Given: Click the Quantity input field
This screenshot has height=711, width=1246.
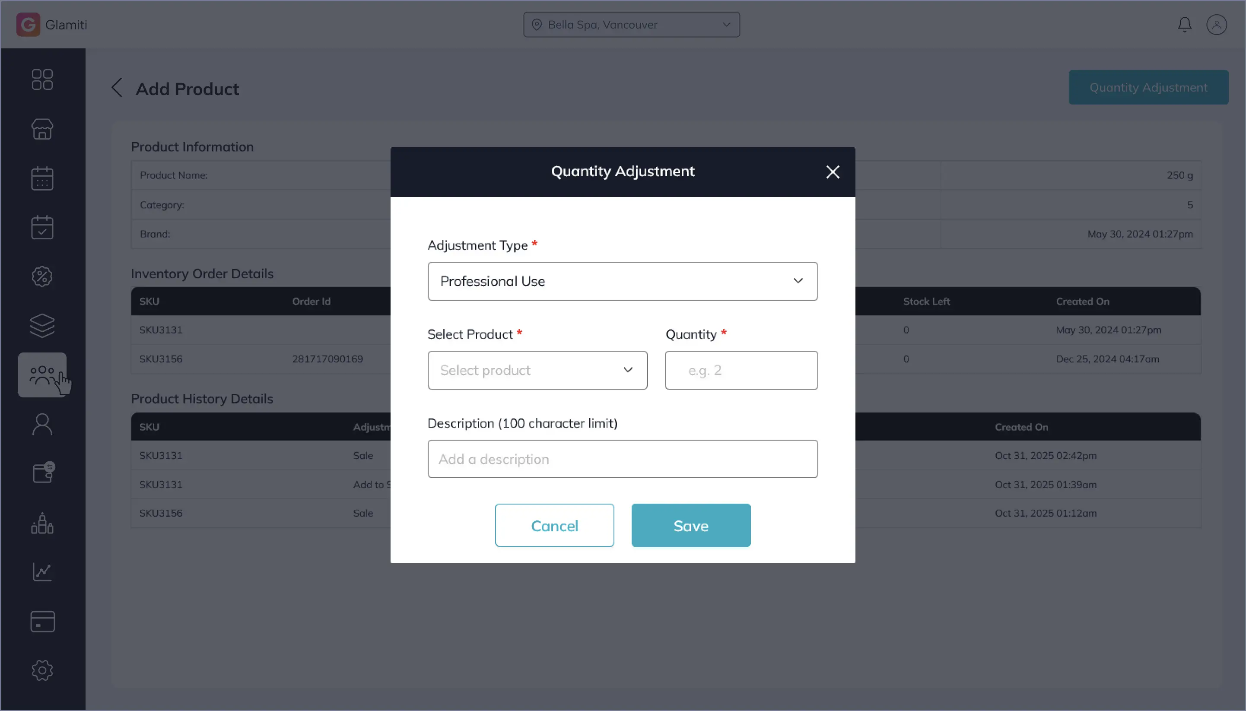Looking at the screenshot, I should [x=741, y=370].
